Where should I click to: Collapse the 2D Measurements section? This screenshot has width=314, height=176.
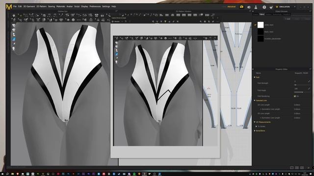coord(255,122)
